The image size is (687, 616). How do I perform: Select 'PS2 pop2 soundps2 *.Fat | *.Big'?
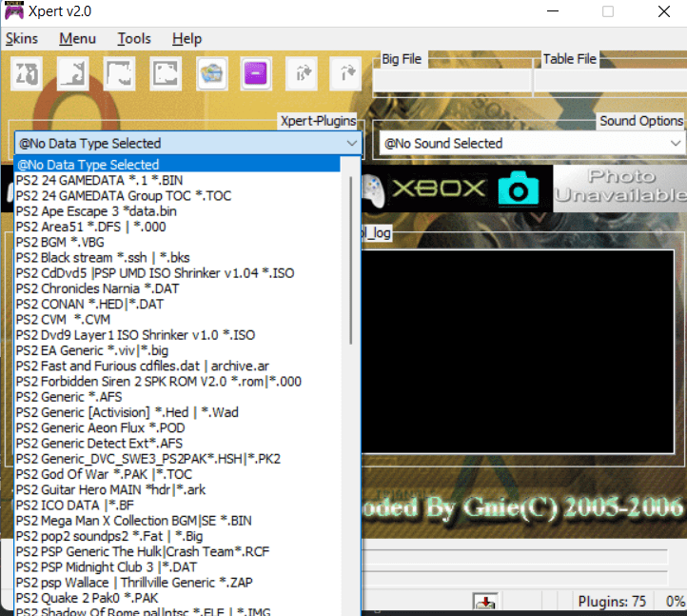click(x=177, y=536)
